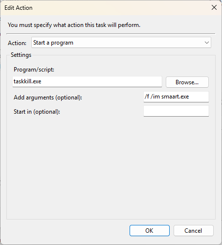Place cursor on the /f /im smaart.exe text
Viewport: 222px width, 245px height.
click(167, 97)
